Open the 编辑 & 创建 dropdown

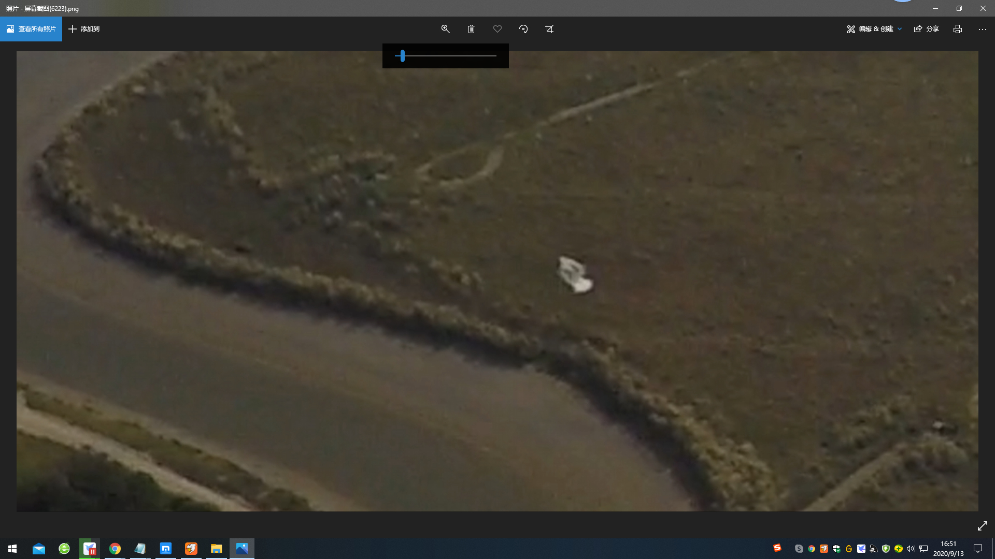click(874, 29)
